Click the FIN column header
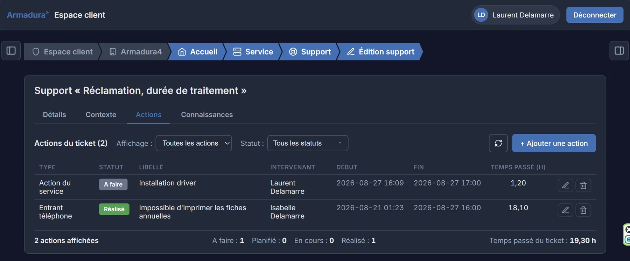The height and width of the screenshot is (261, 630). point(419,167)
